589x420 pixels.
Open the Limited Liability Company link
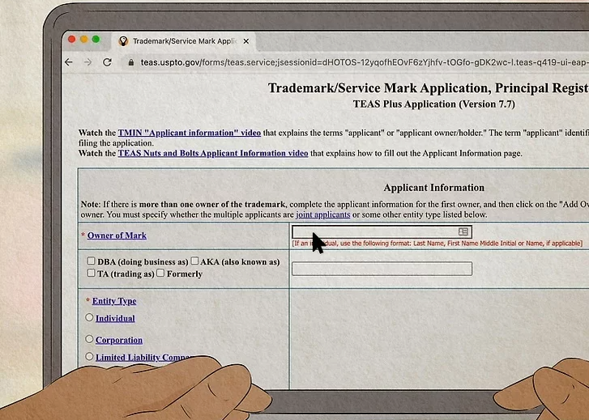[145, 358]
